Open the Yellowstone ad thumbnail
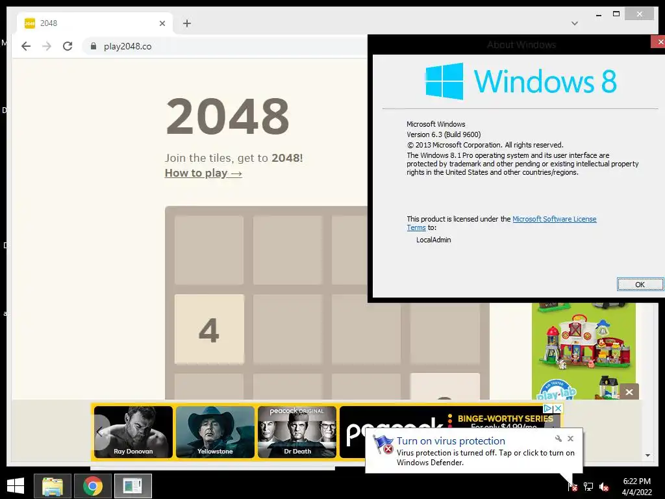The width and height of the screenshot is (665, 499). point(215,432)
